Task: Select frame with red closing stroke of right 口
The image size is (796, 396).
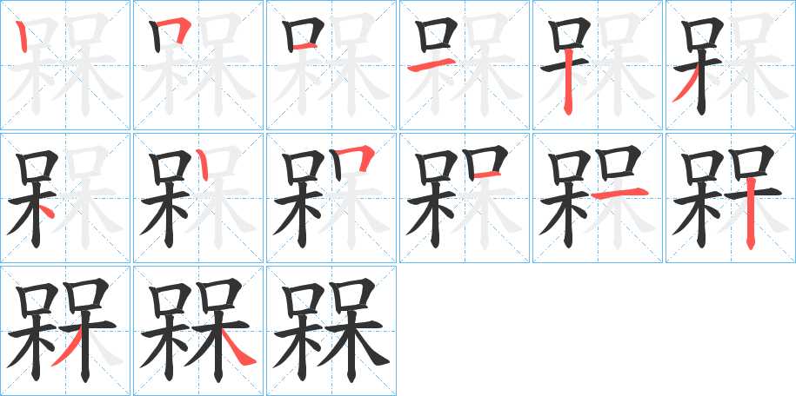Action: [465, 198]
